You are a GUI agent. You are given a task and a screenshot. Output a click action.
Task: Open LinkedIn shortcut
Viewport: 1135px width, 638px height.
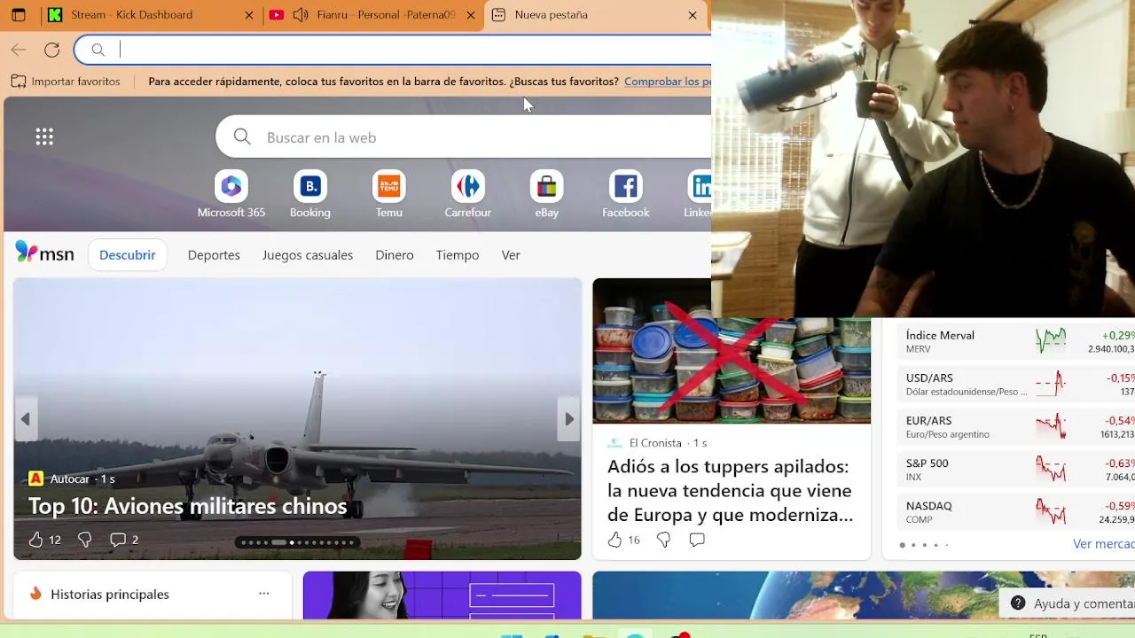699,194
